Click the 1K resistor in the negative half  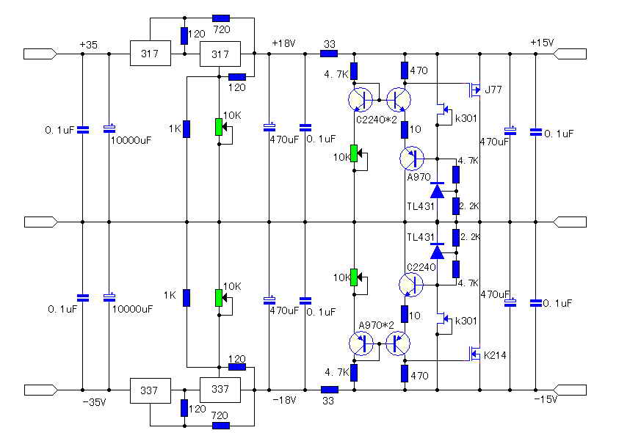pos(186,297)
